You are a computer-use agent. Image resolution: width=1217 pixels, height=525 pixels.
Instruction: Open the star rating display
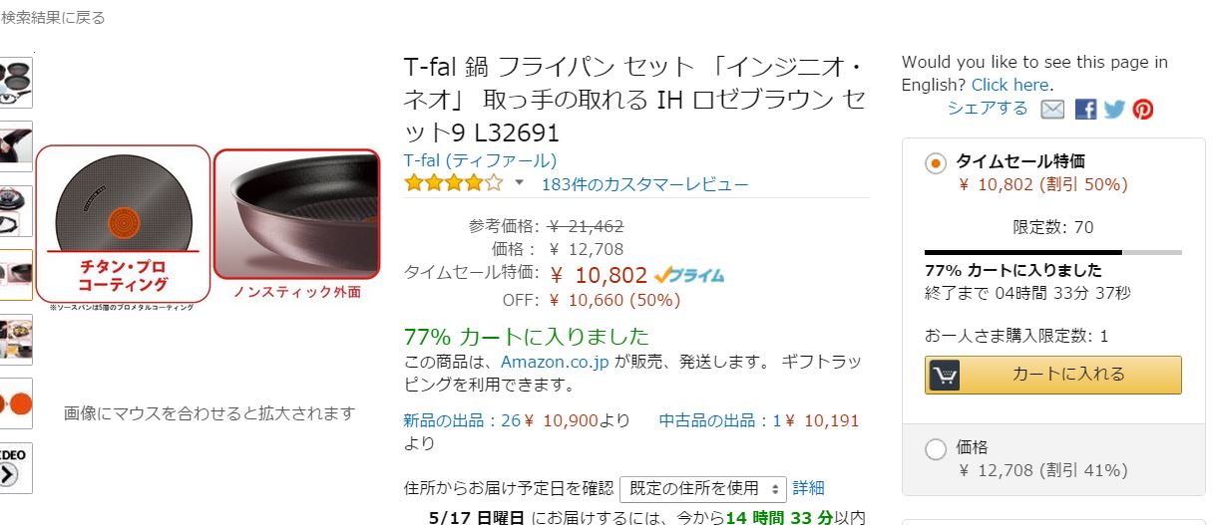point(454,183)
